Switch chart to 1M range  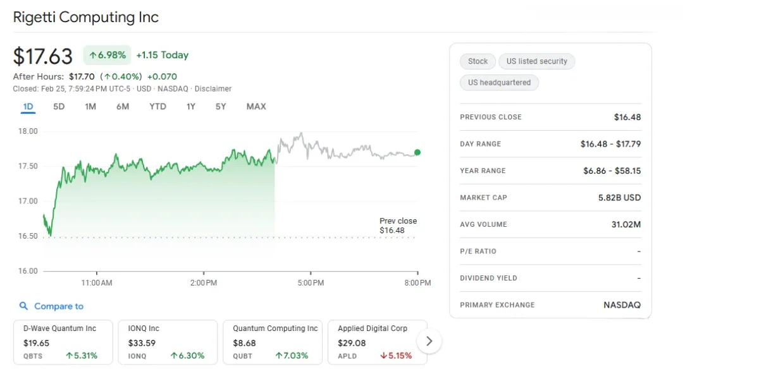coord(90,106)
